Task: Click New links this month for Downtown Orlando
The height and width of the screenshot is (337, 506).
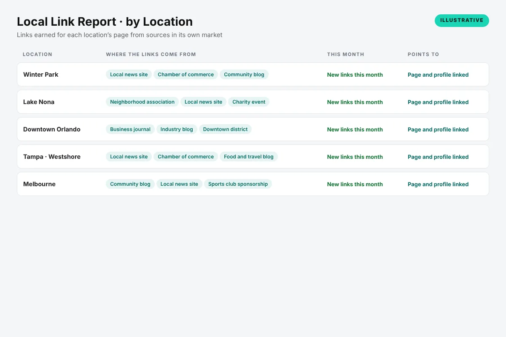Action: tap(355, 129)
